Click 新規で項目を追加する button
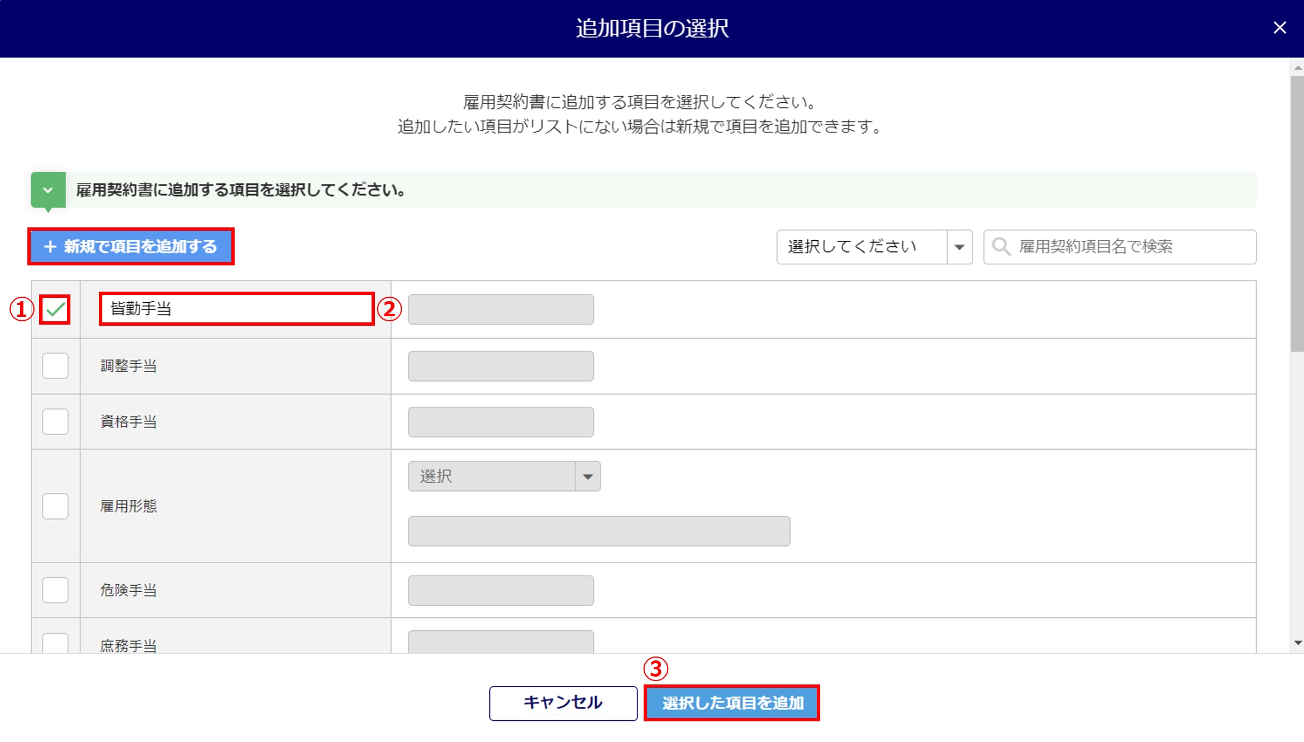This screenshot has height=742, width=1304. 131,246
